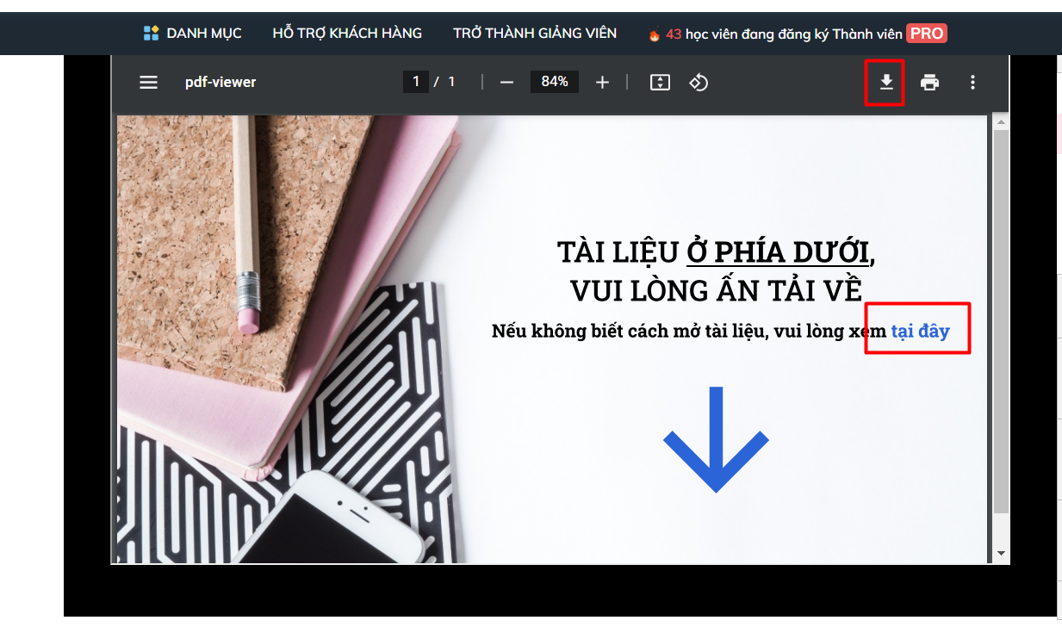Open TRỞ THÀNH GIẢNG VIÊN page
This screenshot has width=1062, height=639.
pyautogui.click(x=535, y=34)
